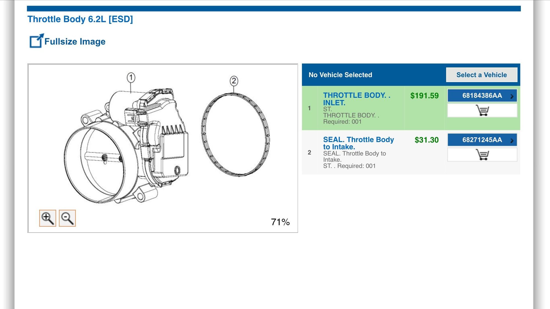Click the $191.59 price
The image size is (550, 309).
tap(424, 96)
